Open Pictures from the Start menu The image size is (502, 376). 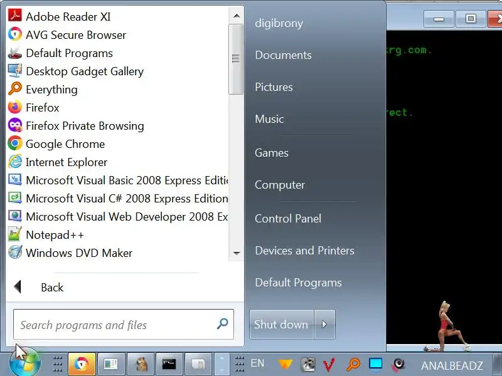click(x=274, y=87)
